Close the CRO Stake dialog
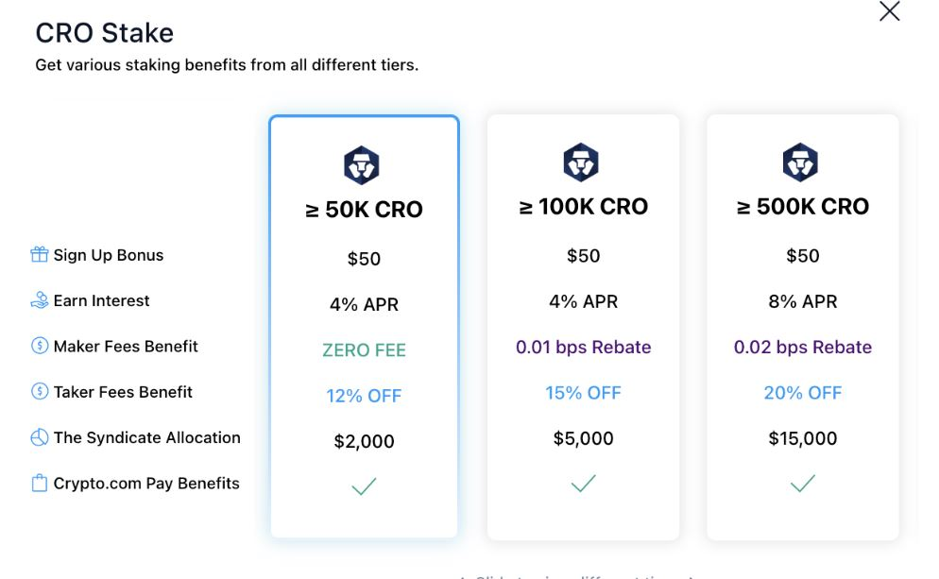Image resolution: width=939 pixels, height=579 pixels. pyautogui.click(x=889, y=11)
